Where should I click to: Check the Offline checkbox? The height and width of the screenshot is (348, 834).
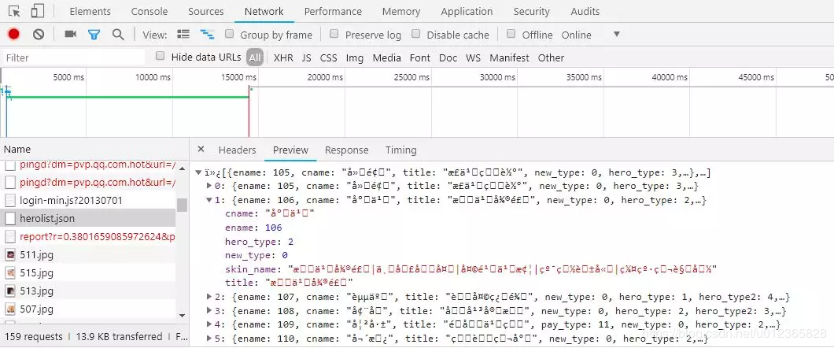(511, 34)
